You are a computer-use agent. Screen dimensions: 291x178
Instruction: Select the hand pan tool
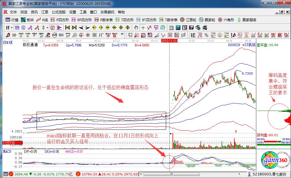(x=136, y=28)
